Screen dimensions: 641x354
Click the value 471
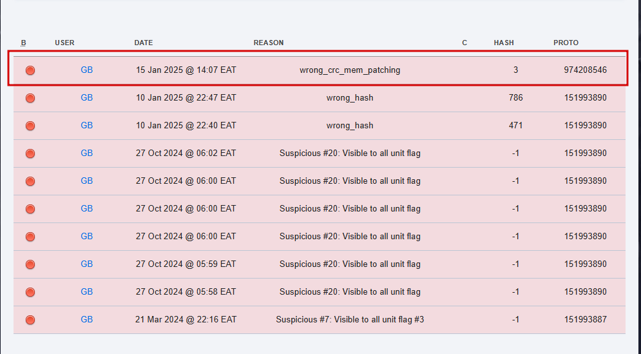point(516,125)
